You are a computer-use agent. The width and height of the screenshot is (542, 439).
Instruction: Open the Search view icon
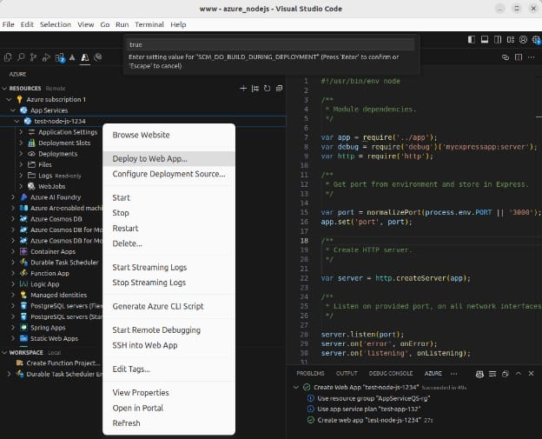21,57
